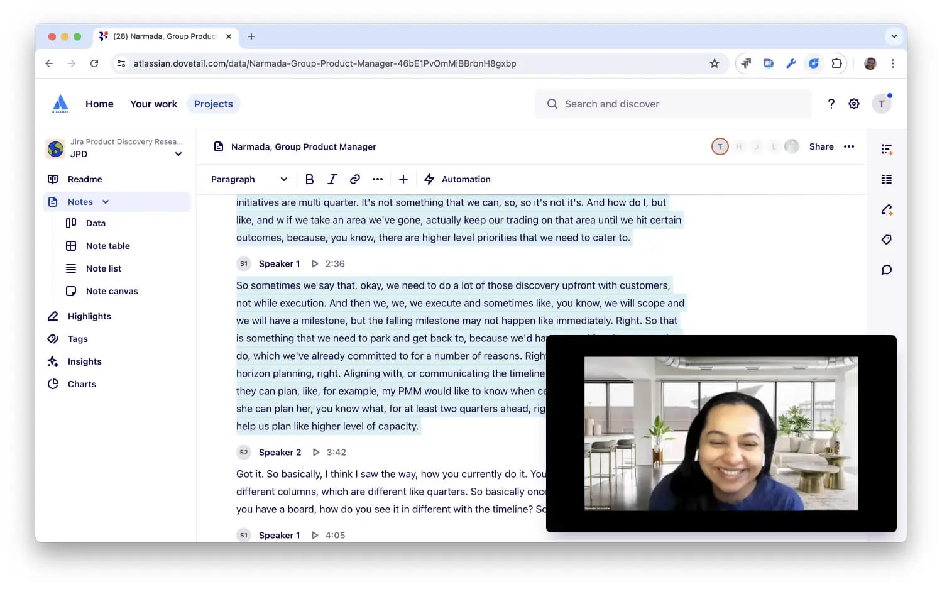Click Speaker 2 name label
942x589 pixels.
click(280, 452)
